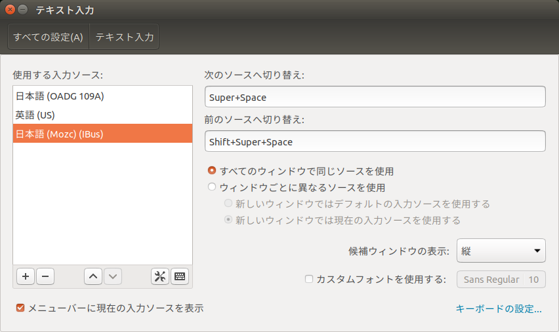Image resolution: width=559 pixels, height=332 pixels.
Task: Click the minus icon to remove selected source
Action: point(45,276)
